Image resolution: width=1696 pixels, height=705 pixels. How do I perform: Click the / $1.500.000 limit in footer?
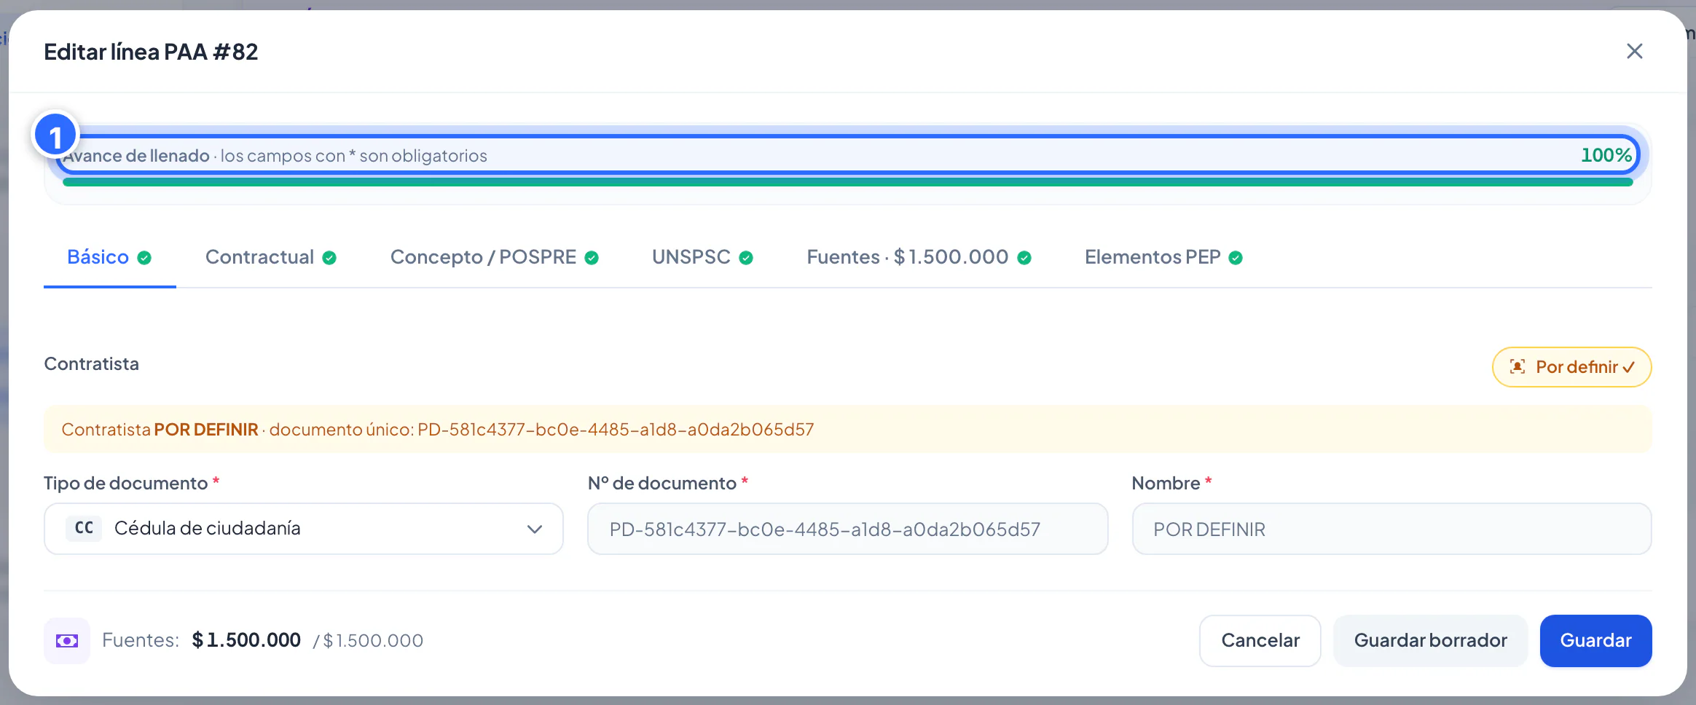tap(368, 641)
